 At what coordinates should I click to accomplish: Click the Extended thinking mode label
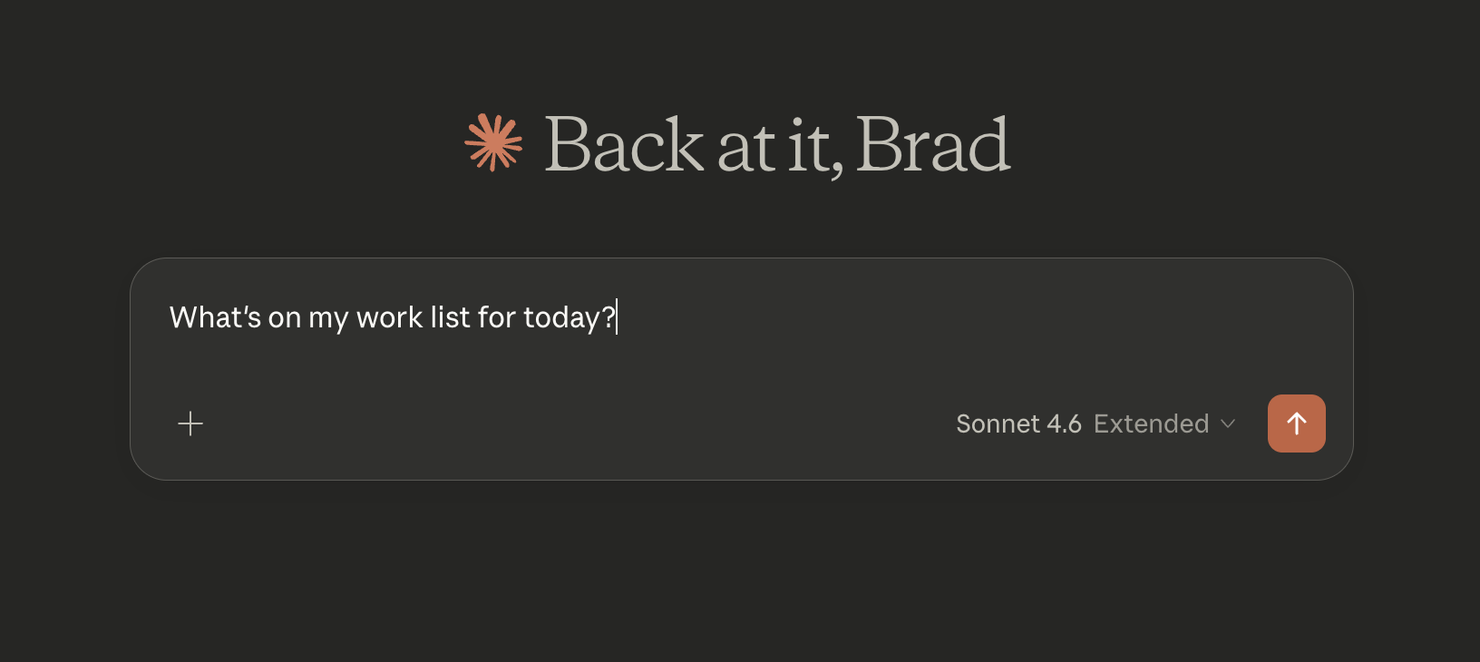[1151, 423]
